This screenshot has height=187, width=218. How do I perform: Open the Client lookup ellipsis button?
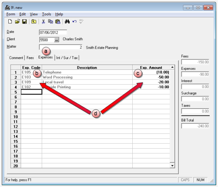click(57, 40)
